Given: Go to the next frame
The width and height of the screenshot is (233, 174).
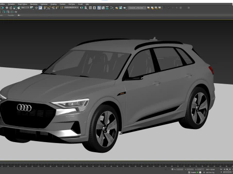Looking at the screenshot, I should pyautogui.click(x=230, y=169).
